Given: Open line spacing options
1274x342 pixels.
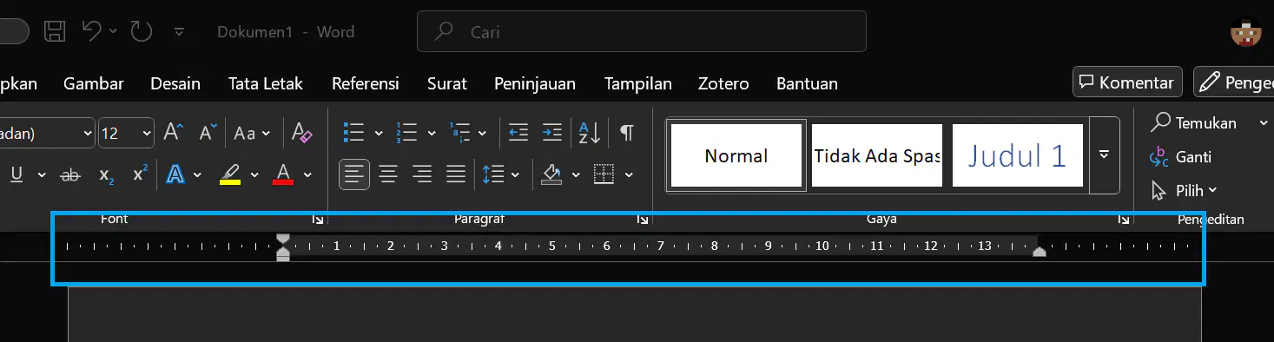Looking at the screenshot, I should click(501, 174).
